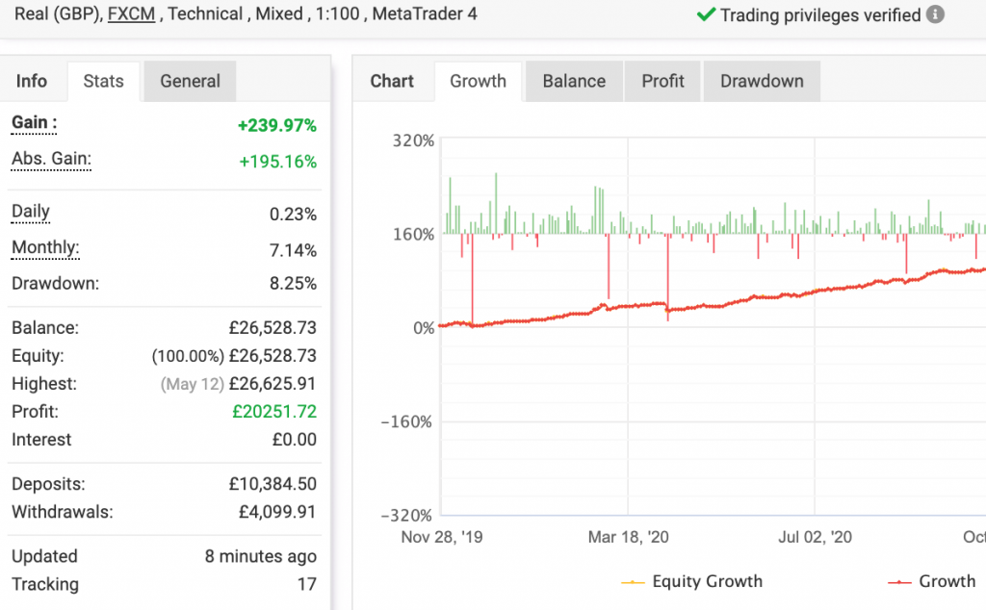Viewport: 986px width, 610px height.
Task: Click the Nov 28 '19 axis label
Action: (x=441, y=537)
